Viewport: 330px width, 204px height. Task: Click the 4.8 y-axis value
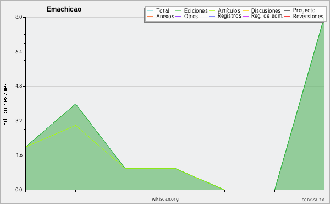[19, 86]
